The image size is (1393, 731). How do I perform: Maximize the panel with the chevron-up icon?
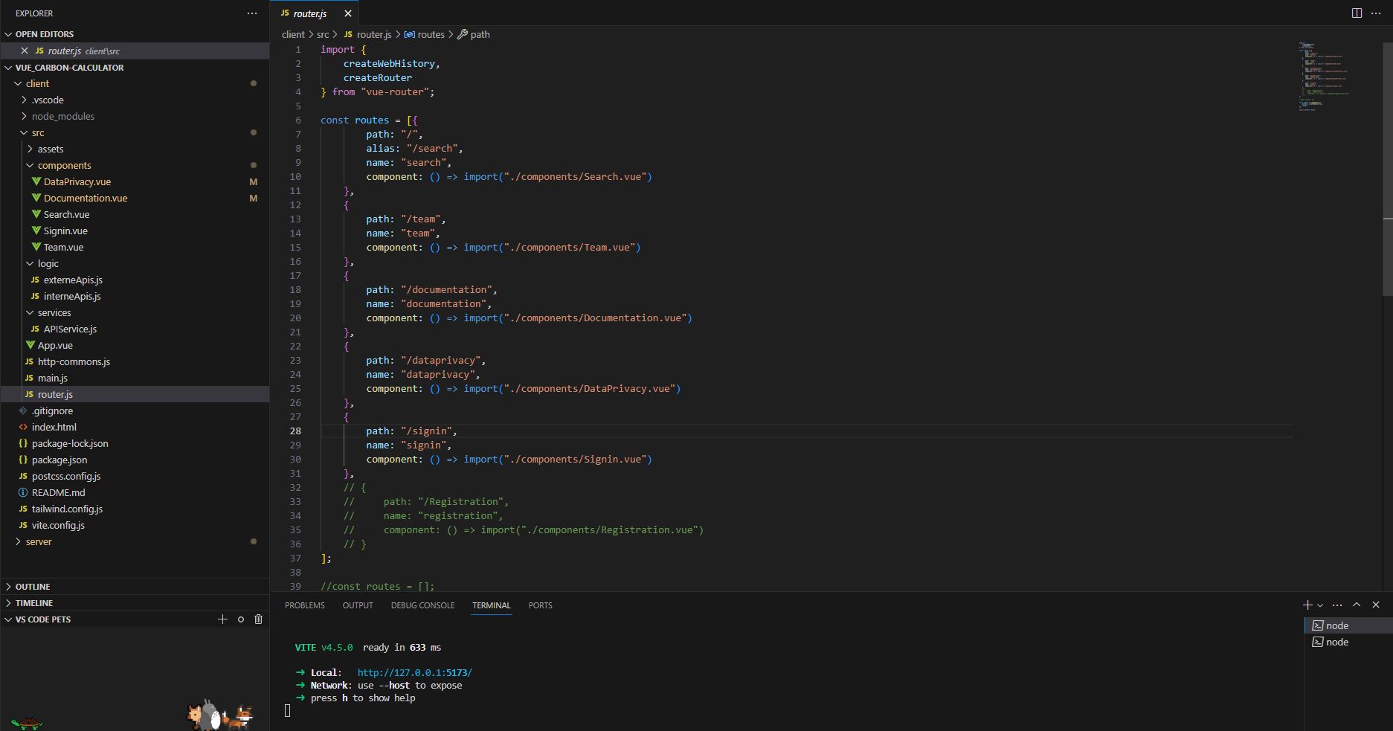pyautogui.click(x=1357, y=605)
